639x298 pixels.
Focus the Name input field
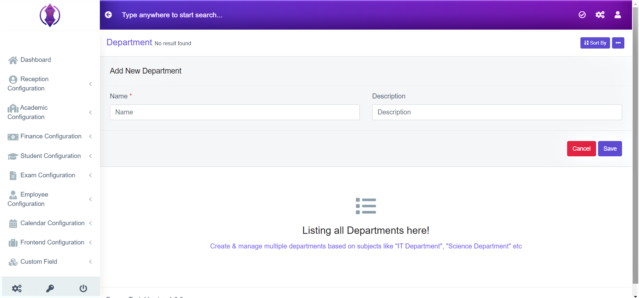pos(235,112)
